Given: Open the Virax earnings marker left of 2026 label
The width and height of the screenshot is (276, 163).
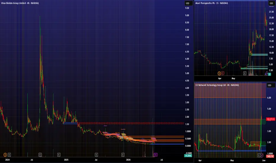Looking at the screenshot, I should tap(123, 155).
